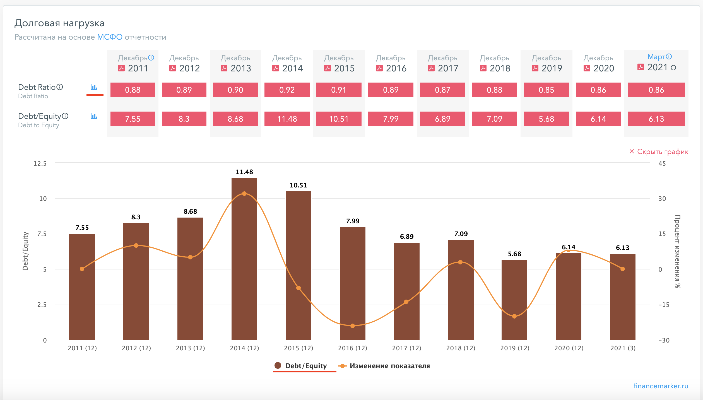
Task: Click the Debt/Equity cell 6.14
Action: (598, 119)
